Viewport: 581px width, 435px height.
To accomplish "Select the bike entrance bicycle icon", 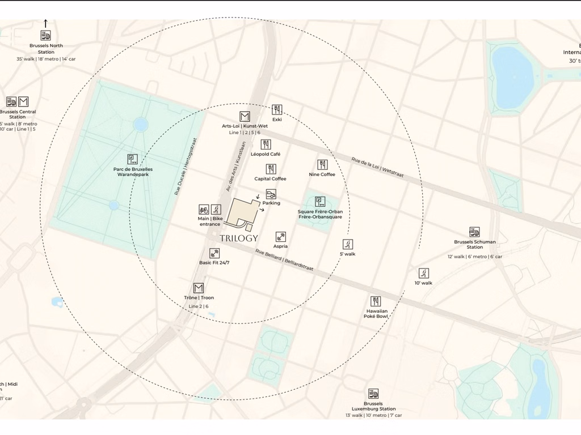I will (x=204, y=210).
